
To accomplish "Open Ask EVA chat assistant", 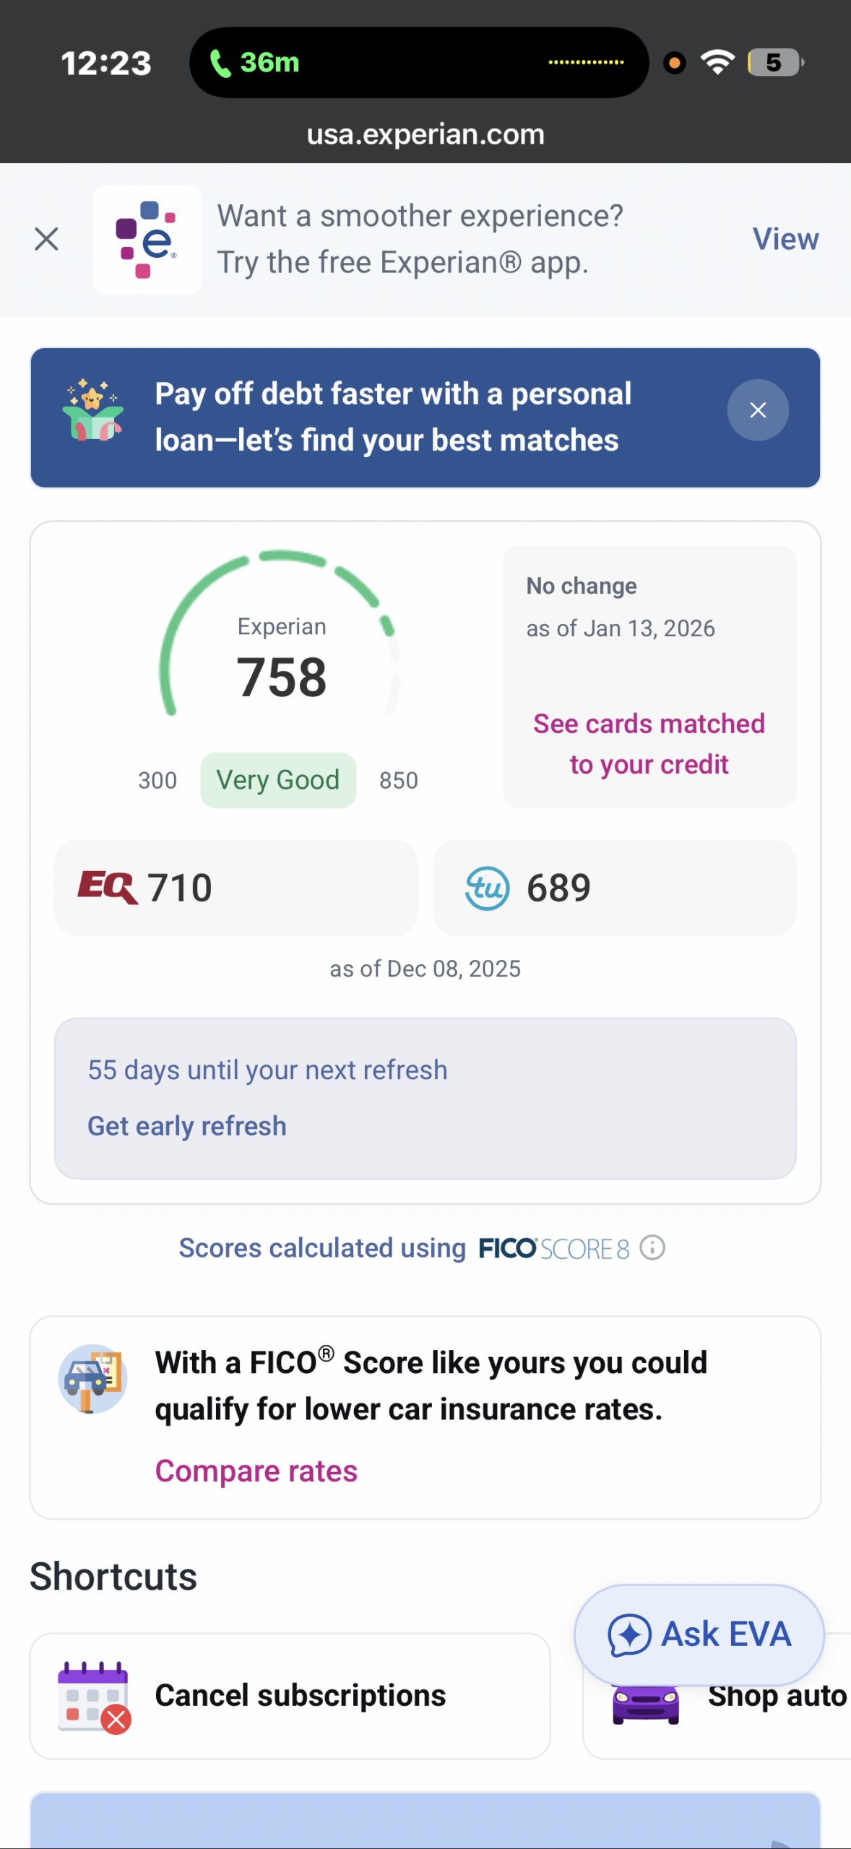I will [699, 1634].
